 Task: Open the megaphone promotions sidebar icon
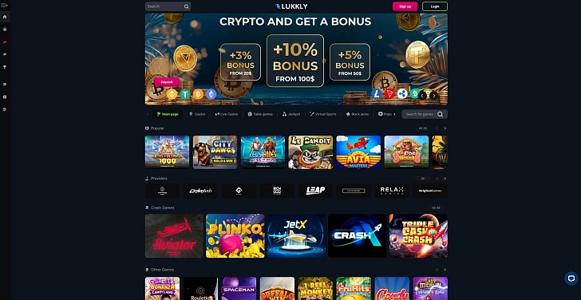(5, 54)
